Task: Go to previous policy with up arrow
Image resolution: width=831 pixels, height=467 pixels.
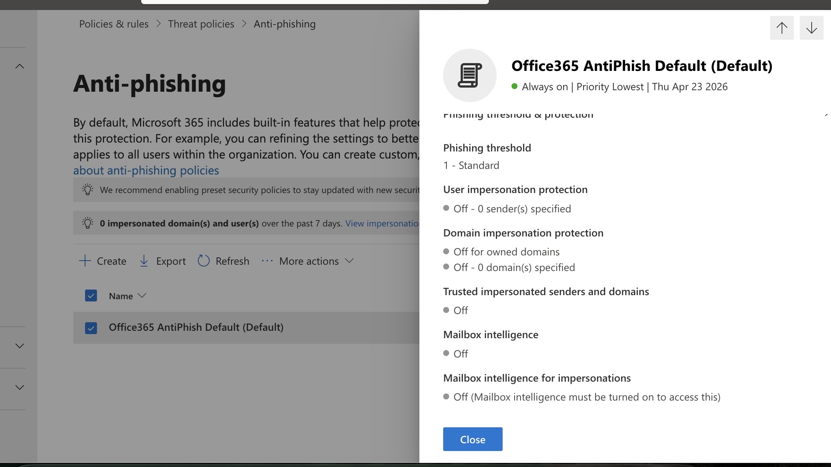Action: point(782,28)
